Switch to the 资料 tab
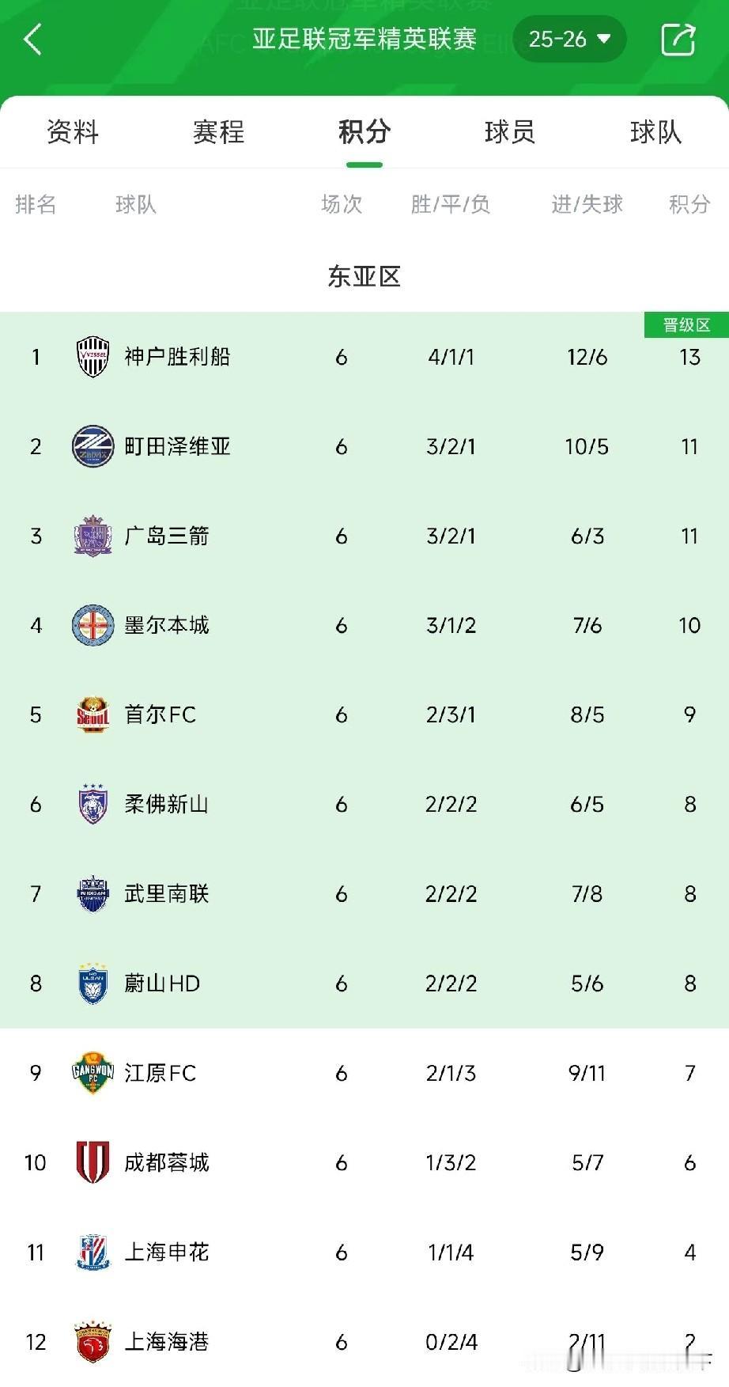 73,132
